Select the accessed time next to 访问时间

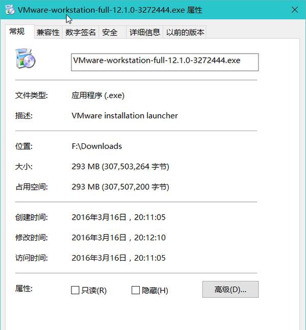click(119, 258)
